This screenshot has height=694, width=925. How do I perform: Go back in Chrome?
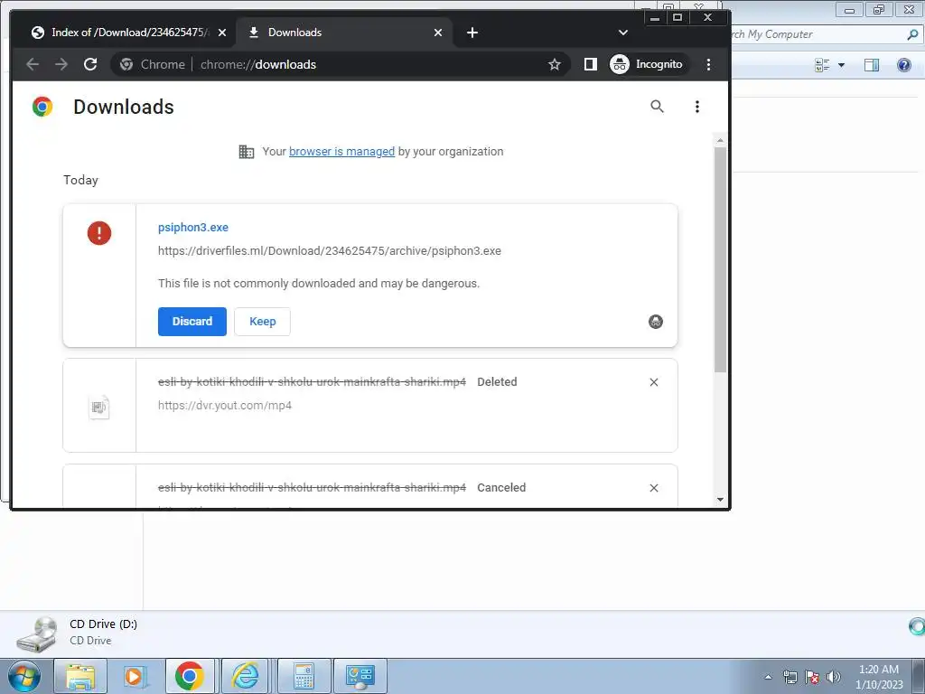(33, 64)
